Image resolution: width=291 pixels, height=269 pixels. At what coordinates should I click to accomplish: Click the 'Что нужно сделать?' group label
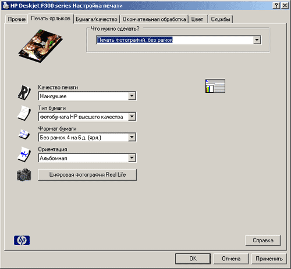point(115,28)
